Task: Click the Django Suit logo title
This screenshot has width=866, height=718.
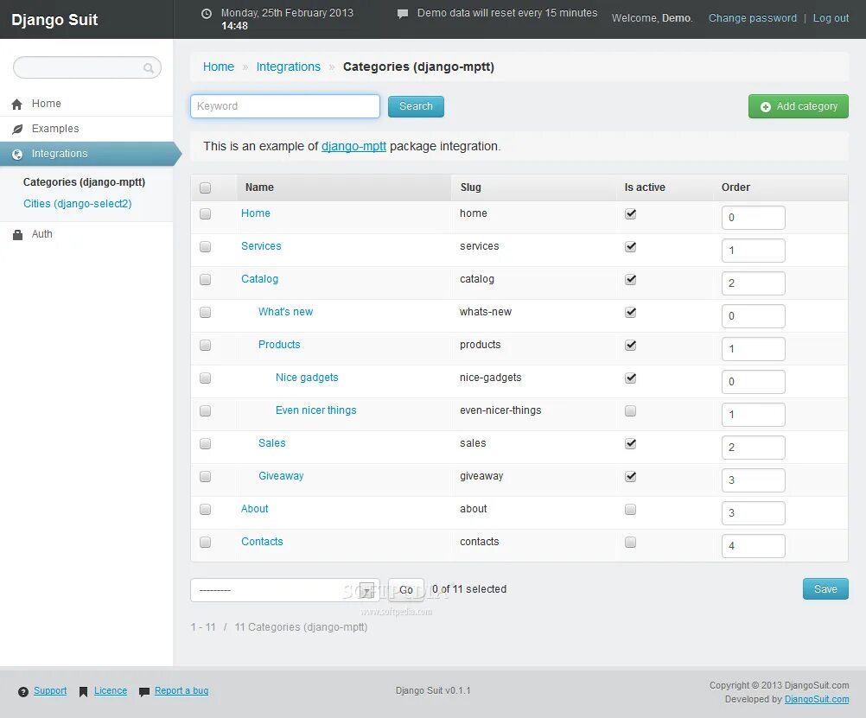Action: (x=54, y=20)
